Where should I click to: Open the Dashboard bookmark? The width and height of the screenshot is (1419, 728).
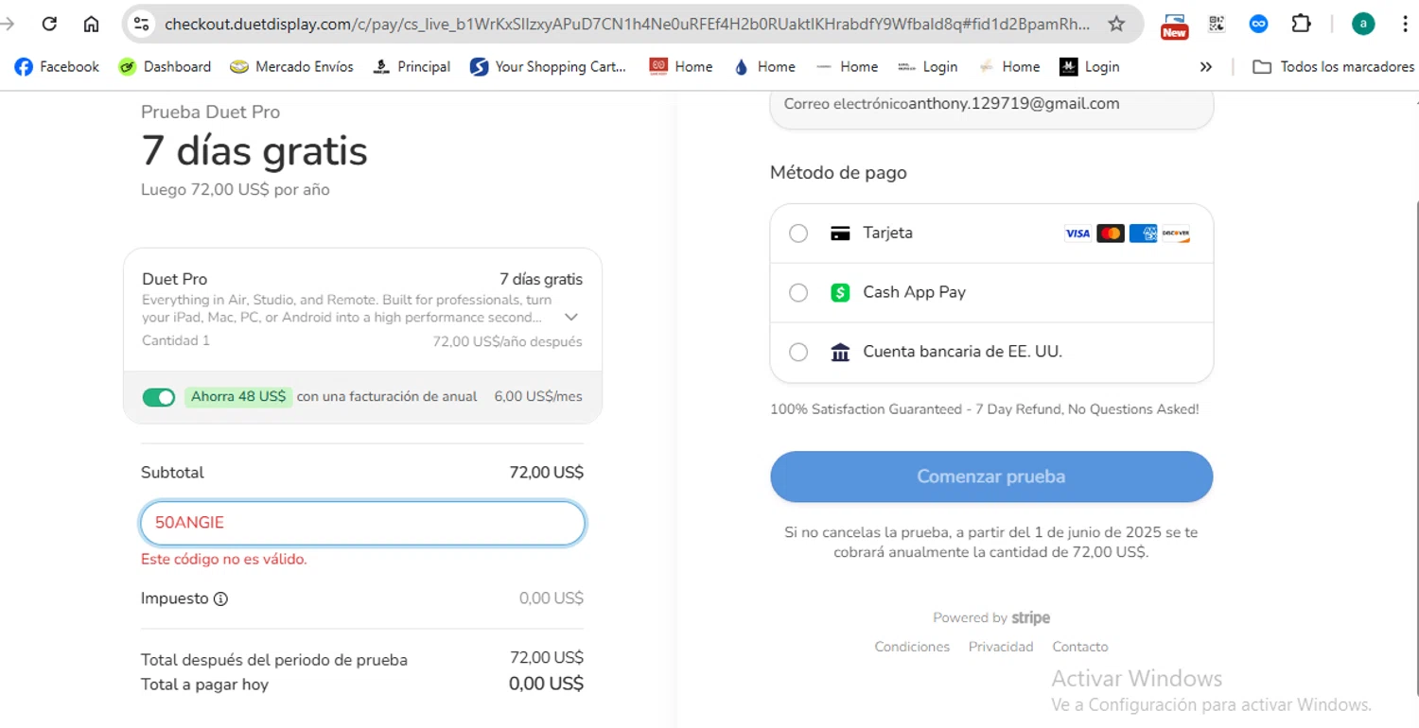click(x=165, y=66)
